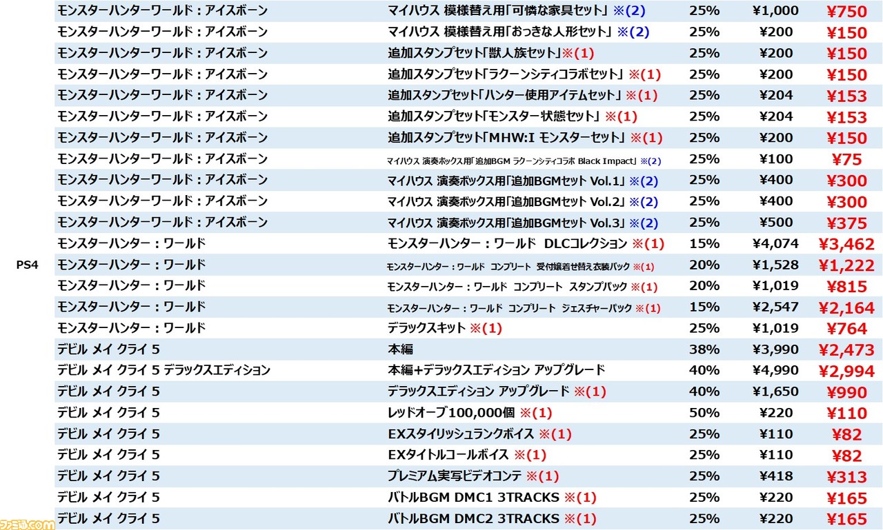
Task: Click the ¥750 sale price
Action: (x=846, y=12)
